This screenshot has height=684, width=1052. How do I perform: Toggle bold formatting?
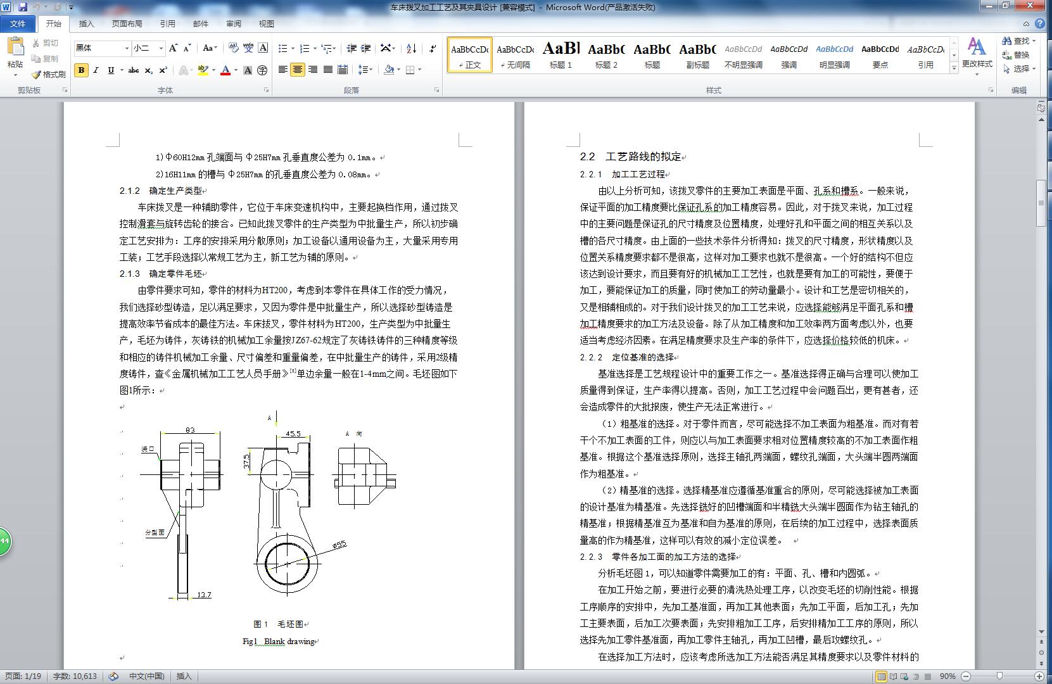(80, 71)
